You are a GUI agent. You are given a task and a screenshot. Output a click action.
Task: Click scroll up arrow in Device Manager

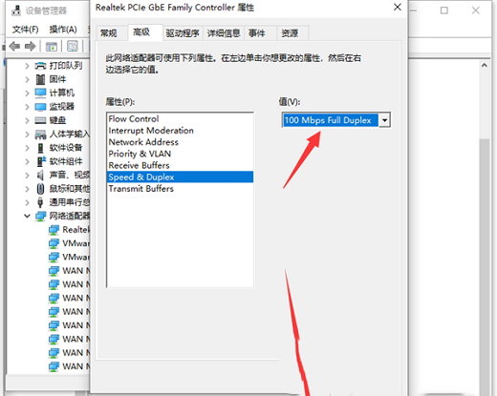pos(485,65)
